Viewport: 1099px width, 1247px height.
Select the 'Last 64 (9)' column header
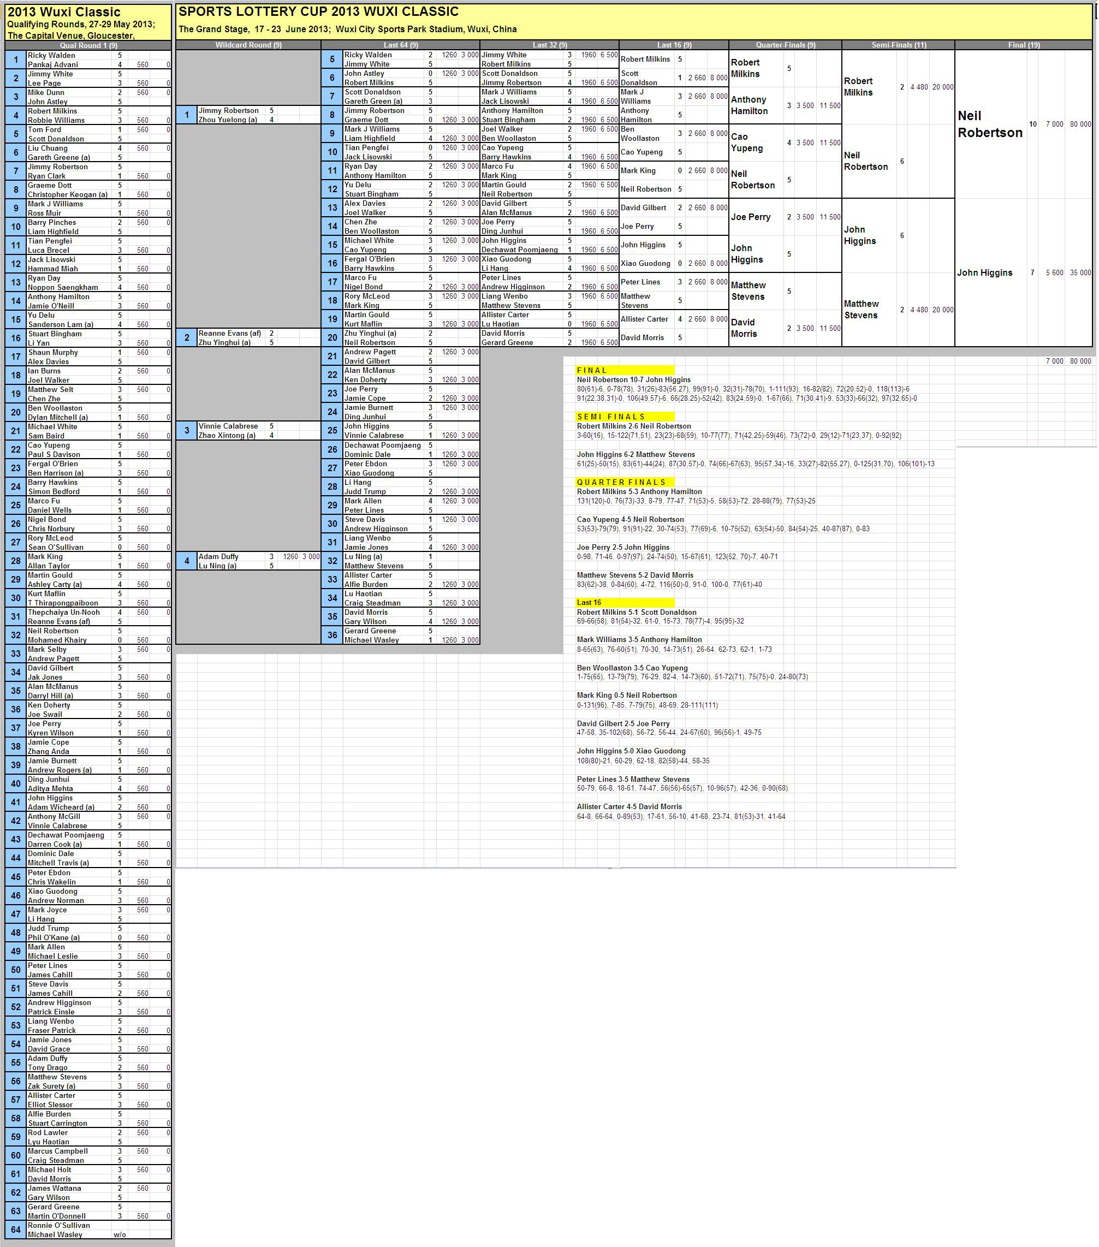click(401, 45)
